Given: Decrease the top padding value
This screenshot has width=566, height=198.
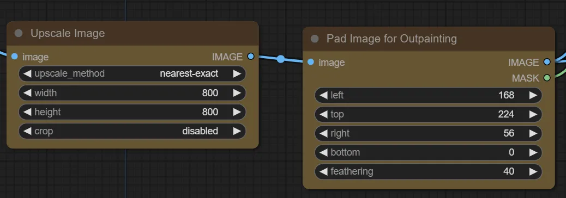Looking at the screenshot, I should 323,114.
